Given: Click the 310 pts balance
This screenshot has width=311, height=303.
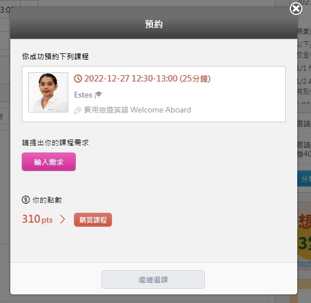Looking at the screenshot, I should point(37,219).
